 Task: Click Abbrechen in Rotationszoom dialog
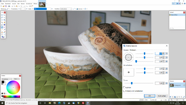[162, 96]
